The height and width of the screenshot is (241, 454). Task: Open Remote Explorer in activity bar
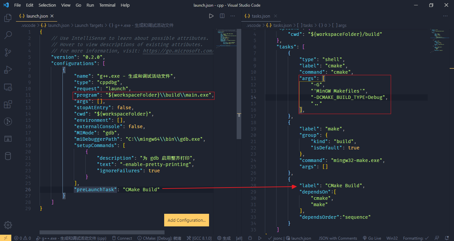pyautogui.click(x=8, y=87)
